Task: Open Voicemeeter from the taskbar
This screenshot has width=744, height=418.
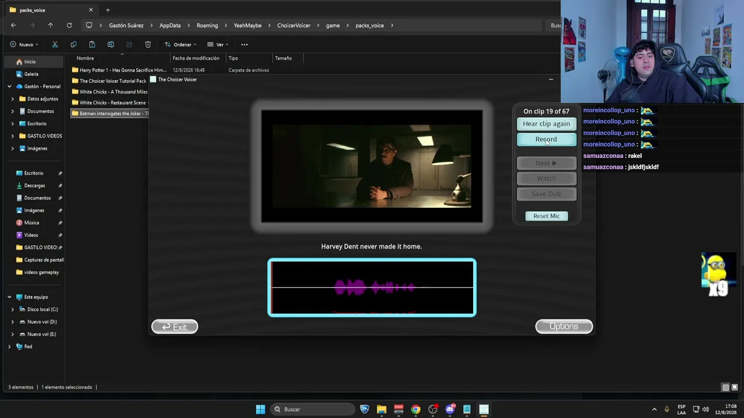Action: (399, 409)
